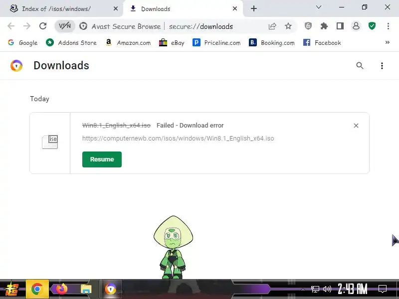The width and height of the screenshot is (399, 299).
Task: Select Avast Secure Browser taskbar icon
Action: click(111, 290)
